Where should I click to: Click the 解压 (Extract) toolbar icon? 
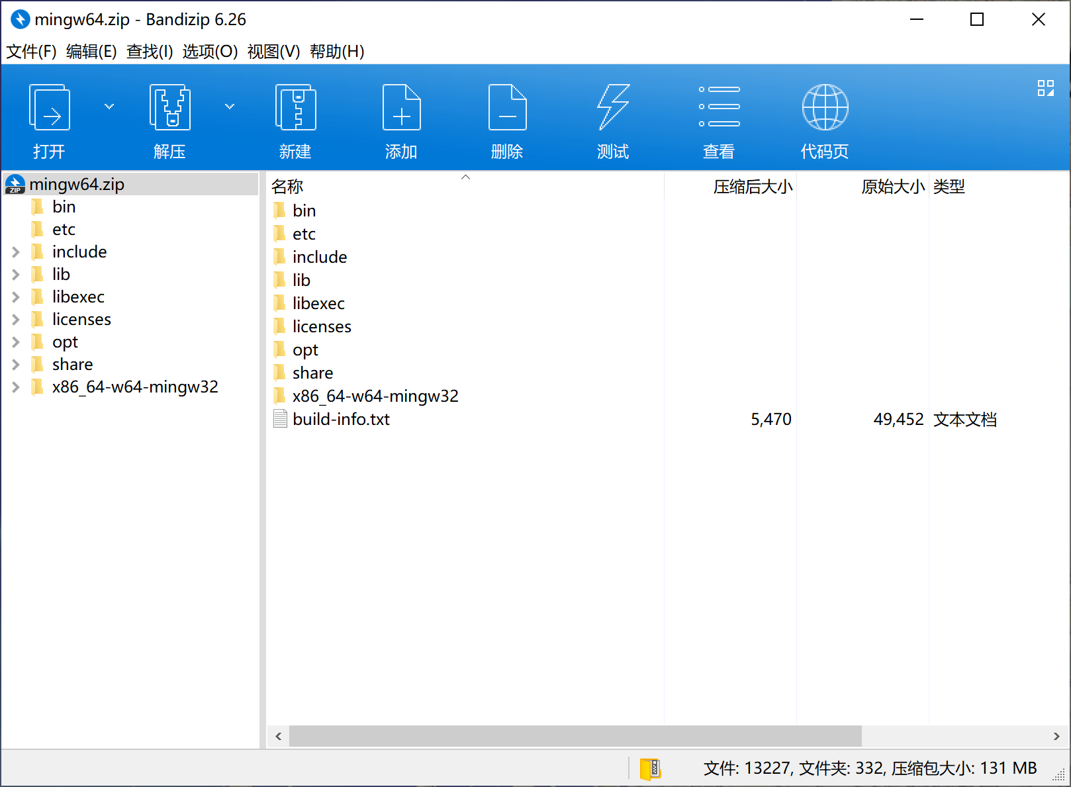(170, 107)
